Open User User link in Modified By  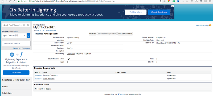[160, 43]
